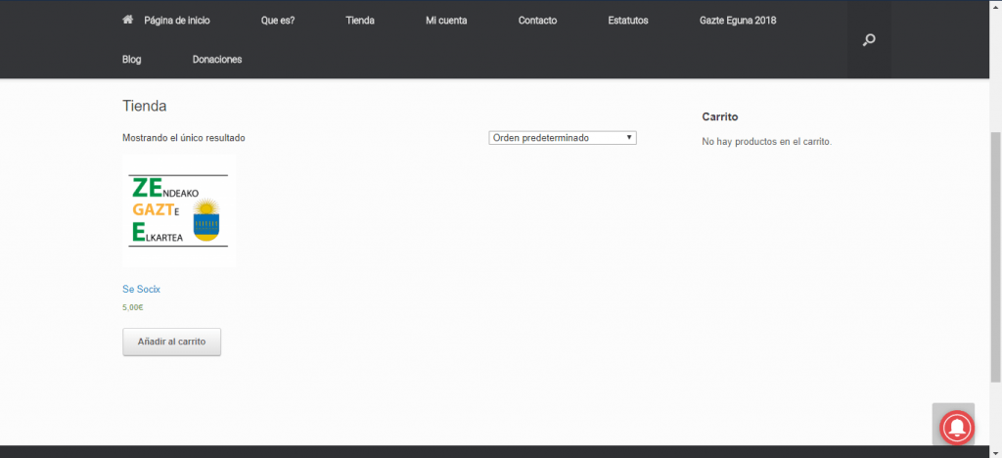Click the 5,00€ price text
1002x458 pixels.
(132, 307)
